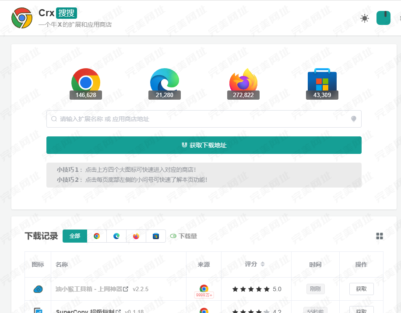Click 获取 button for 油小猴工具箱
Viewport: 401px width, 313px height.
(x=361, y=289)
